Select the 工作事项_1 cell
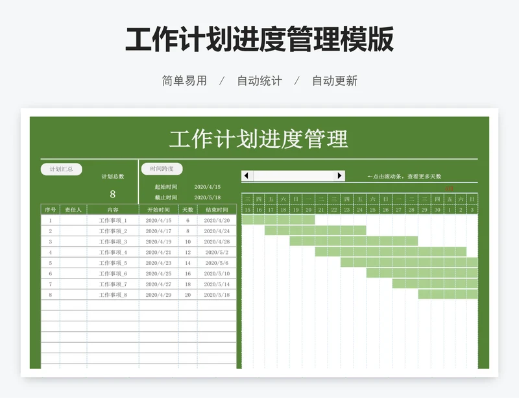Image resolution: width=519 pixels, height=398 pixels. pyautogui.click(x=112, y=220)
